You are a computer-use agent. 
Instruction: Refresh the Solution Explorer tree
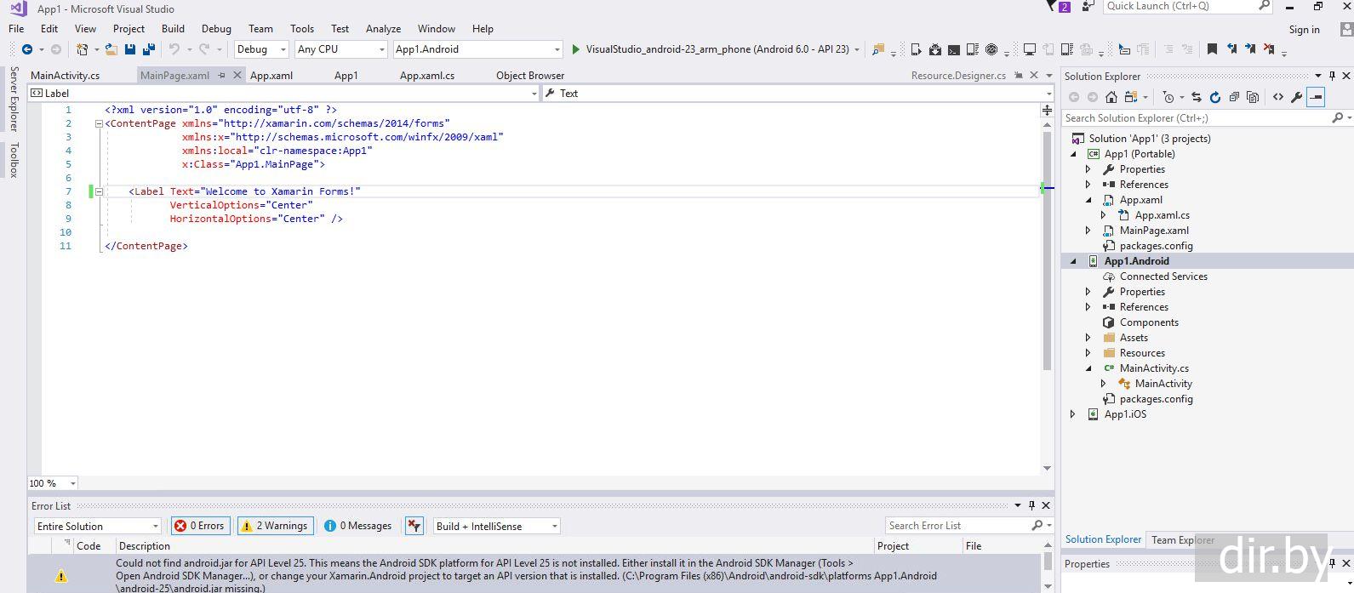[x=1215, y=97]
